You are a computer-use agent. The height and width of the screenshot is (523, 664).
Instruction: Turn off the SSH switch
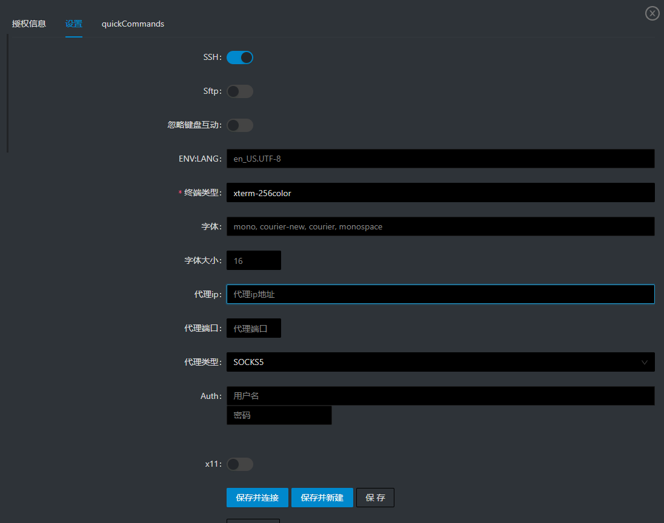(x=240, y=58)
